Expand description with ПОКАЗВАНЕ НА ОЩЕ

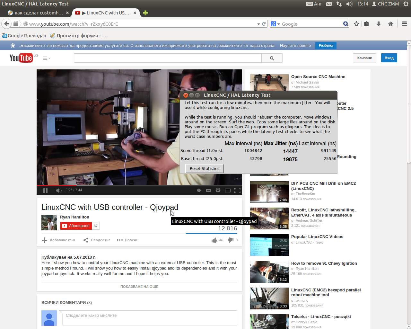pyautogui.click(x=139, y=287)
